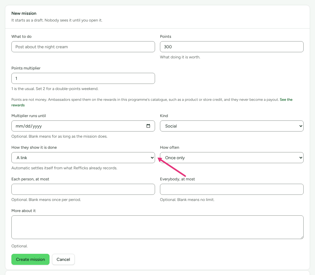Open the Kind dropdown
The width and height of the screenshot is (315, 275).
[x=232, y=126]
